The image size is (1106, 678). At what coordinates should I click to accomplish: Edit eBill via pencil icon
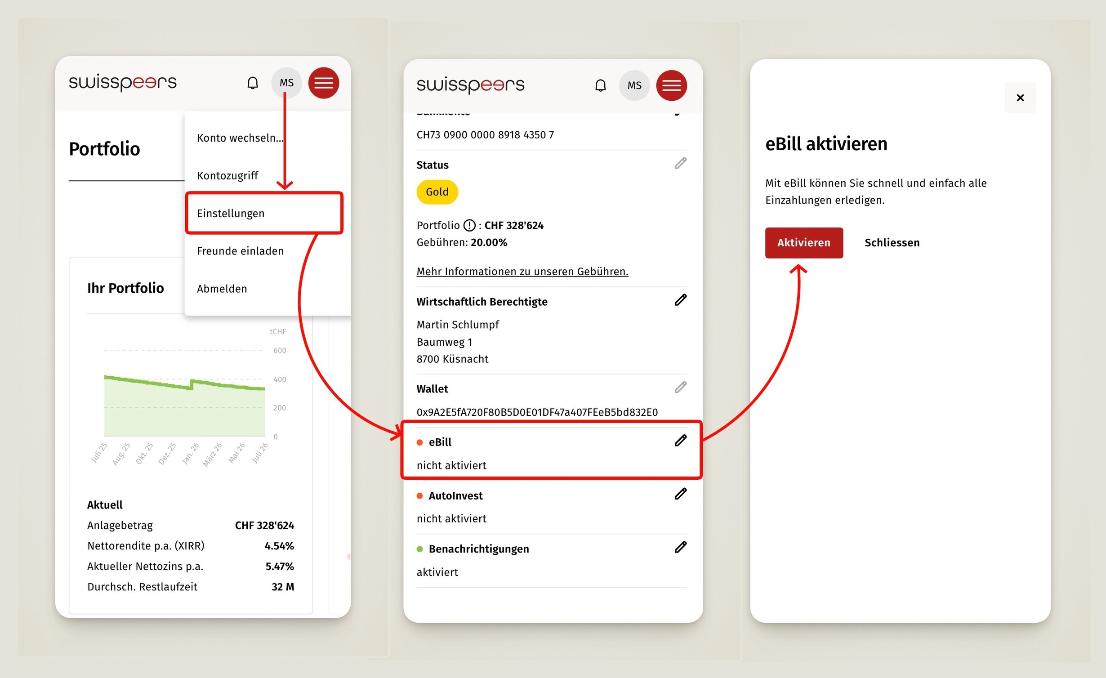681,441
